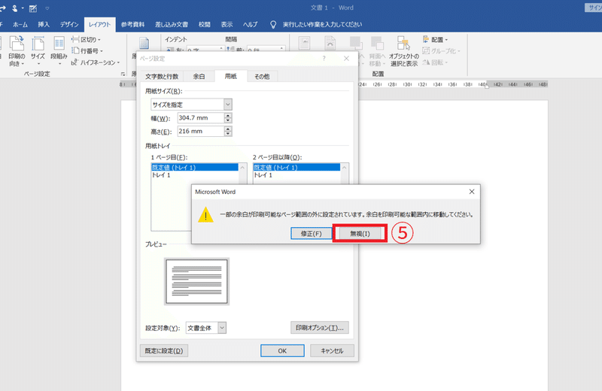Open the 校閲 ribbon tab
This screenshot has width=602, height=391.
coord(204,25)
